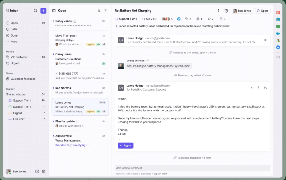Click the help question mark icon

[37, 171]
